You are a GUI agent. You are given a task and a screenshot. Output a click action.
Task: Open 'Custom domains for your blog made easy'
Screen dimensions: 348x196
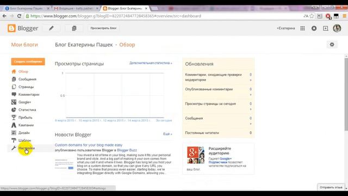tap(89, 145)
